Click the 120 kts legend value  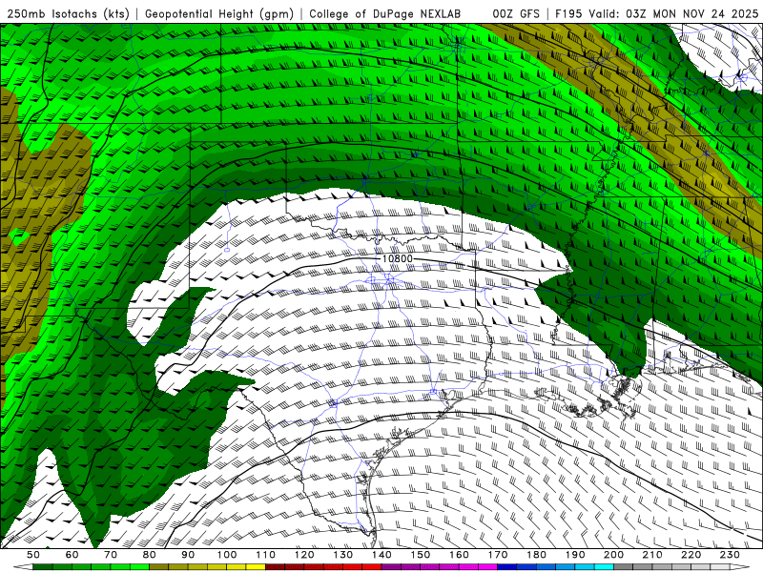304,555
